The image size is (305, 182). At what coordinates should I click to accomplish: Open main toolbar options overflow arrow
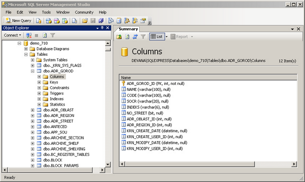tap(150, 23)
